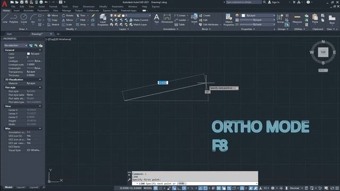
Task: Expand the Layers panel dropdown
Action: [x=124, y=29]
